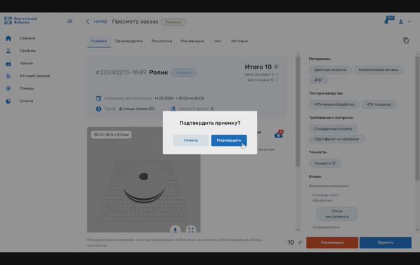The height and width of the screenshot is (265, 420).
Task: Cancel the dialog with Отмена
Action: coord(191,141)
